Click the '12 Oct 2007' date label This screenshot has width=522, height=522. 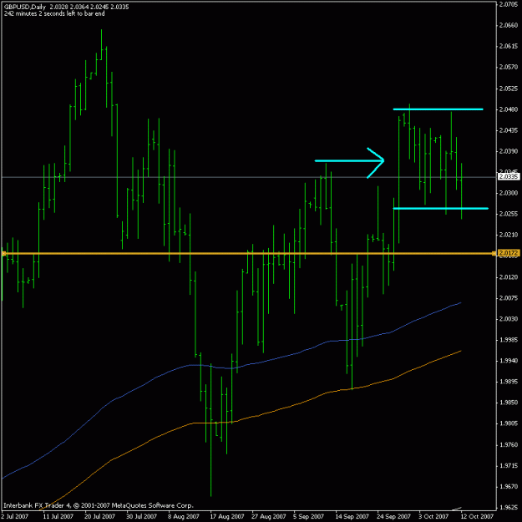(478, 517)
